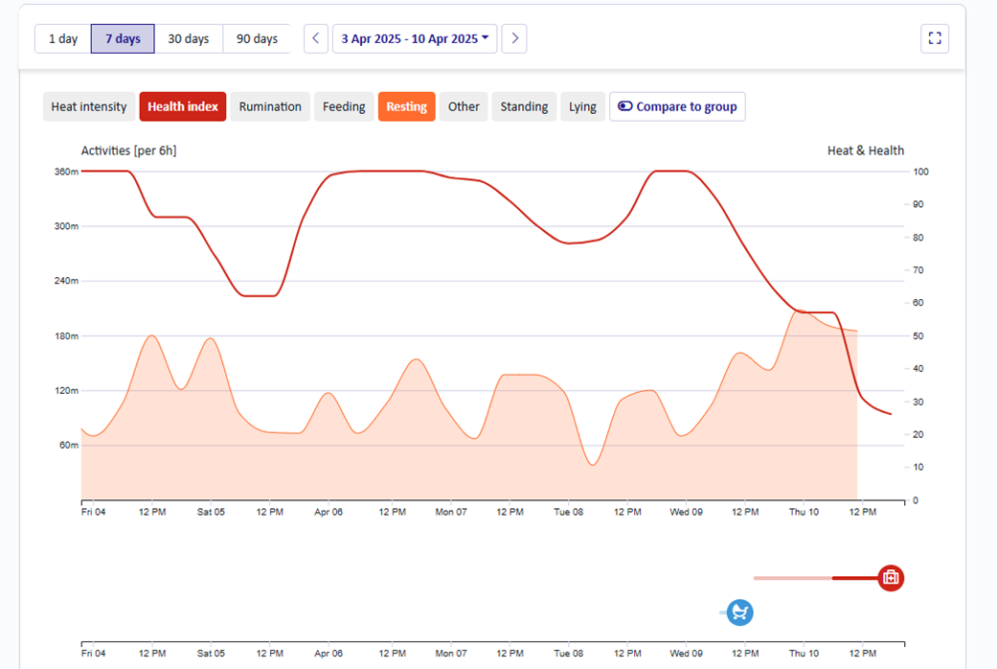Open the date range picker dropdown
This screenshot has width=997, height=669.
click(415, 38)
